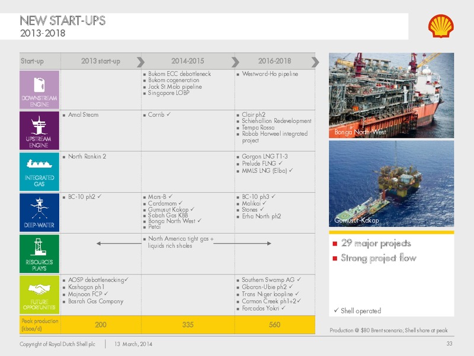Image resolution: width=474 pixels, height=356 pixels.
Task: Click the Peak production (kboe/d) label
Action: point(40,325)
